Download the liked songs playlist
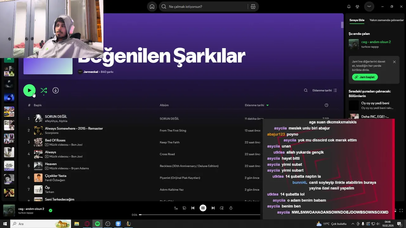Screen dimensions: 406x228 [x=56, y=90]
